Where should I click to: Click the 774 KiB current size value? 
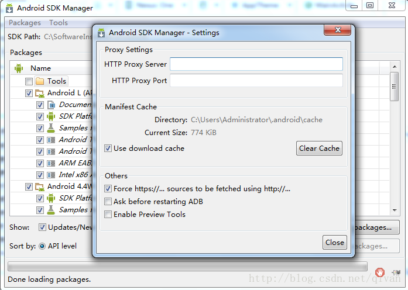click(204, 133)
